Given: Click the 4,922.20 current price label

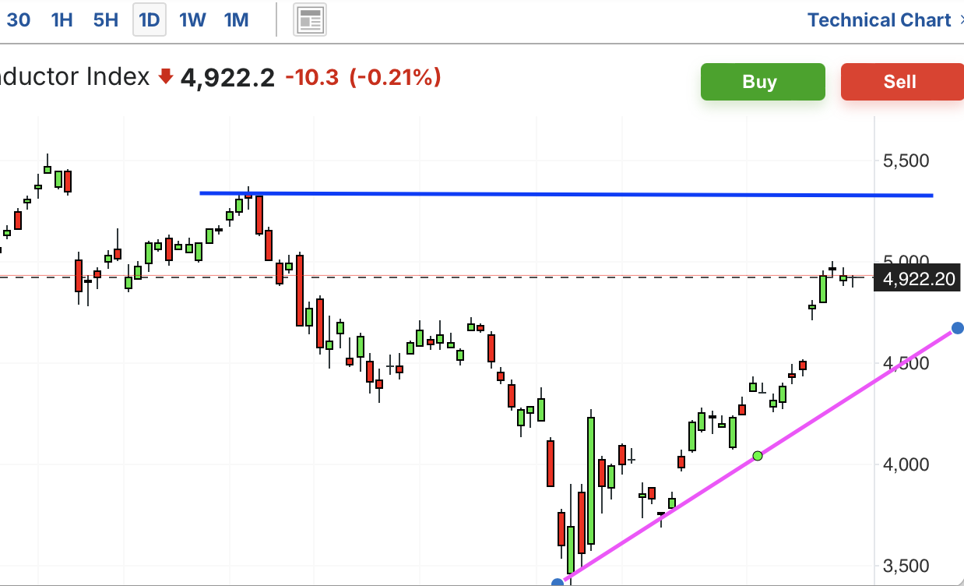Looking at the screenshot, I should pos(917,278).
